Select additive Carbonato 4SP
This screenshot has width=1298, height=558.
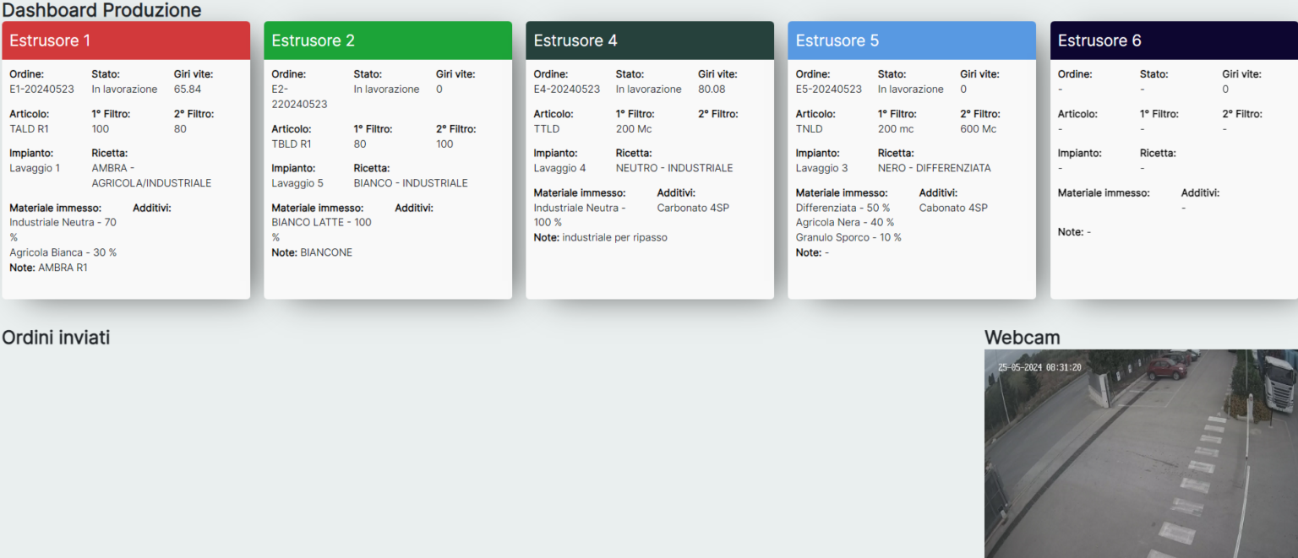coord(693,208)
